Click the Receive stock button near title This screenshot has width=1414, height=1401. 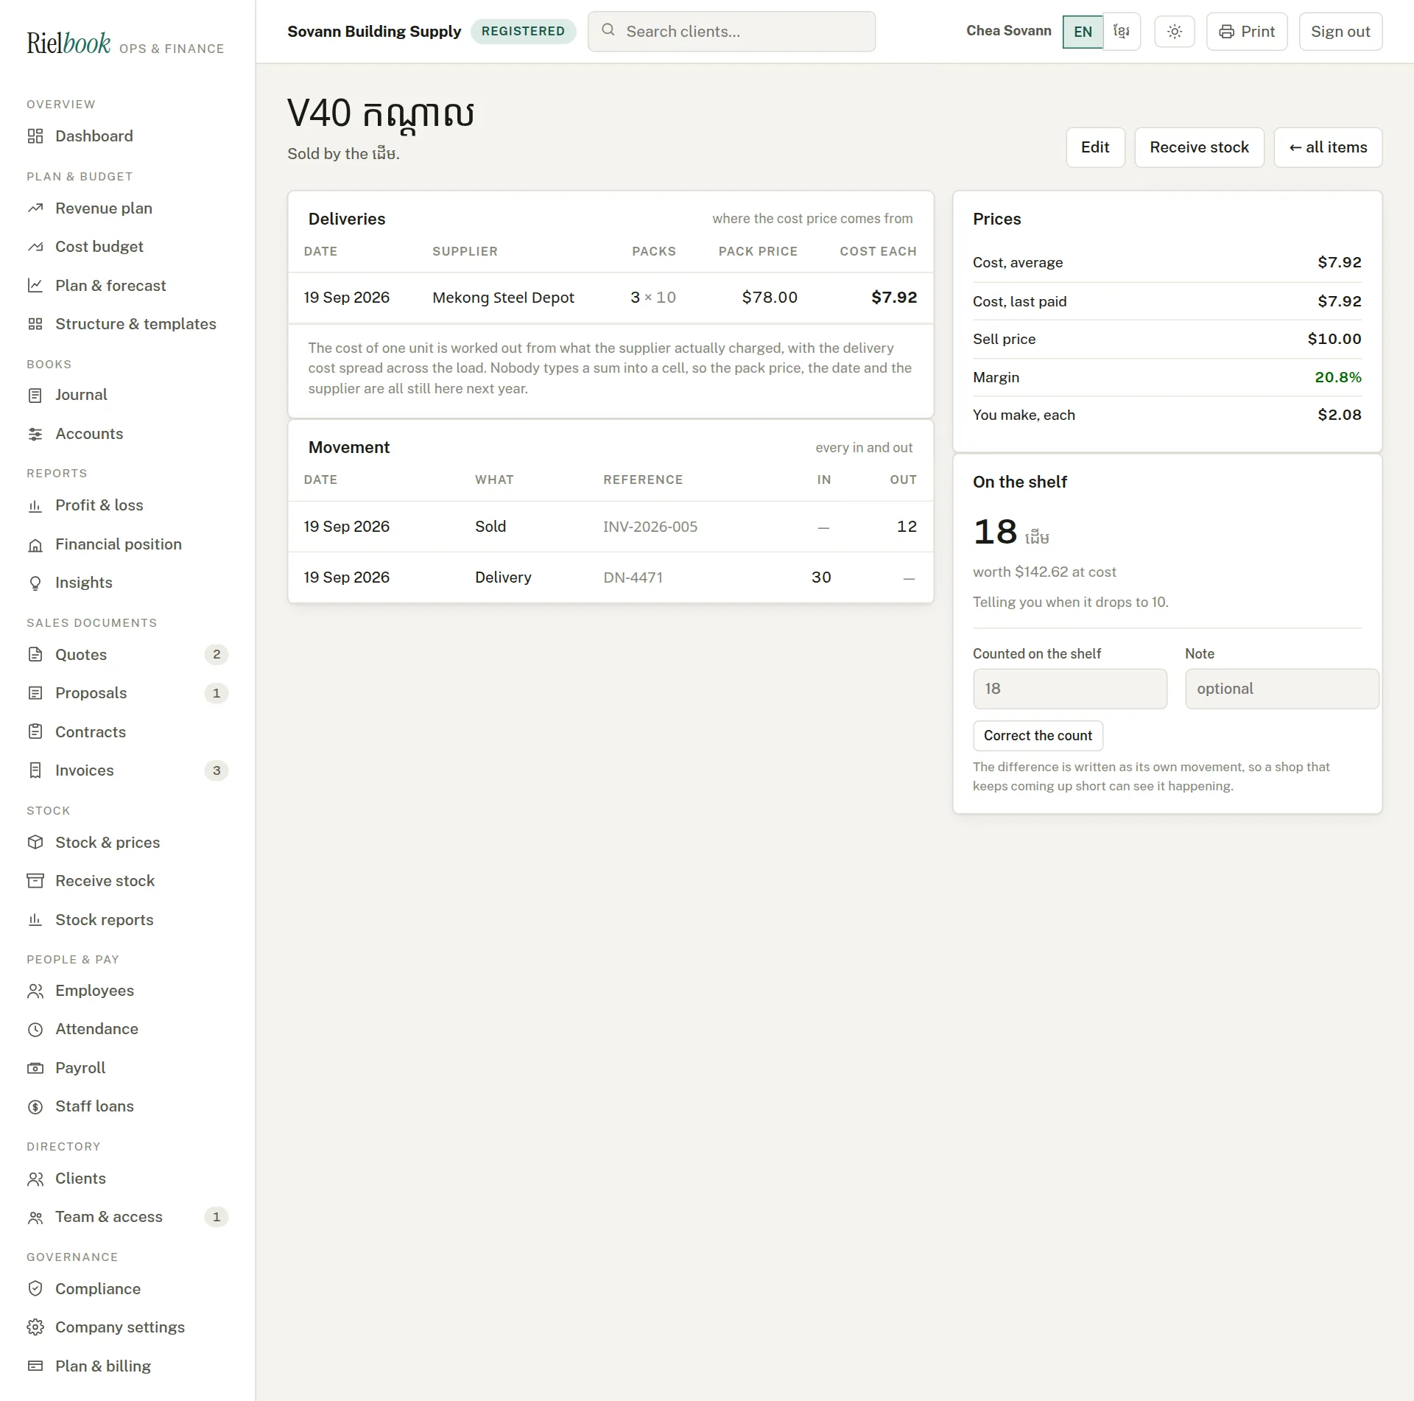point(1199,147)
